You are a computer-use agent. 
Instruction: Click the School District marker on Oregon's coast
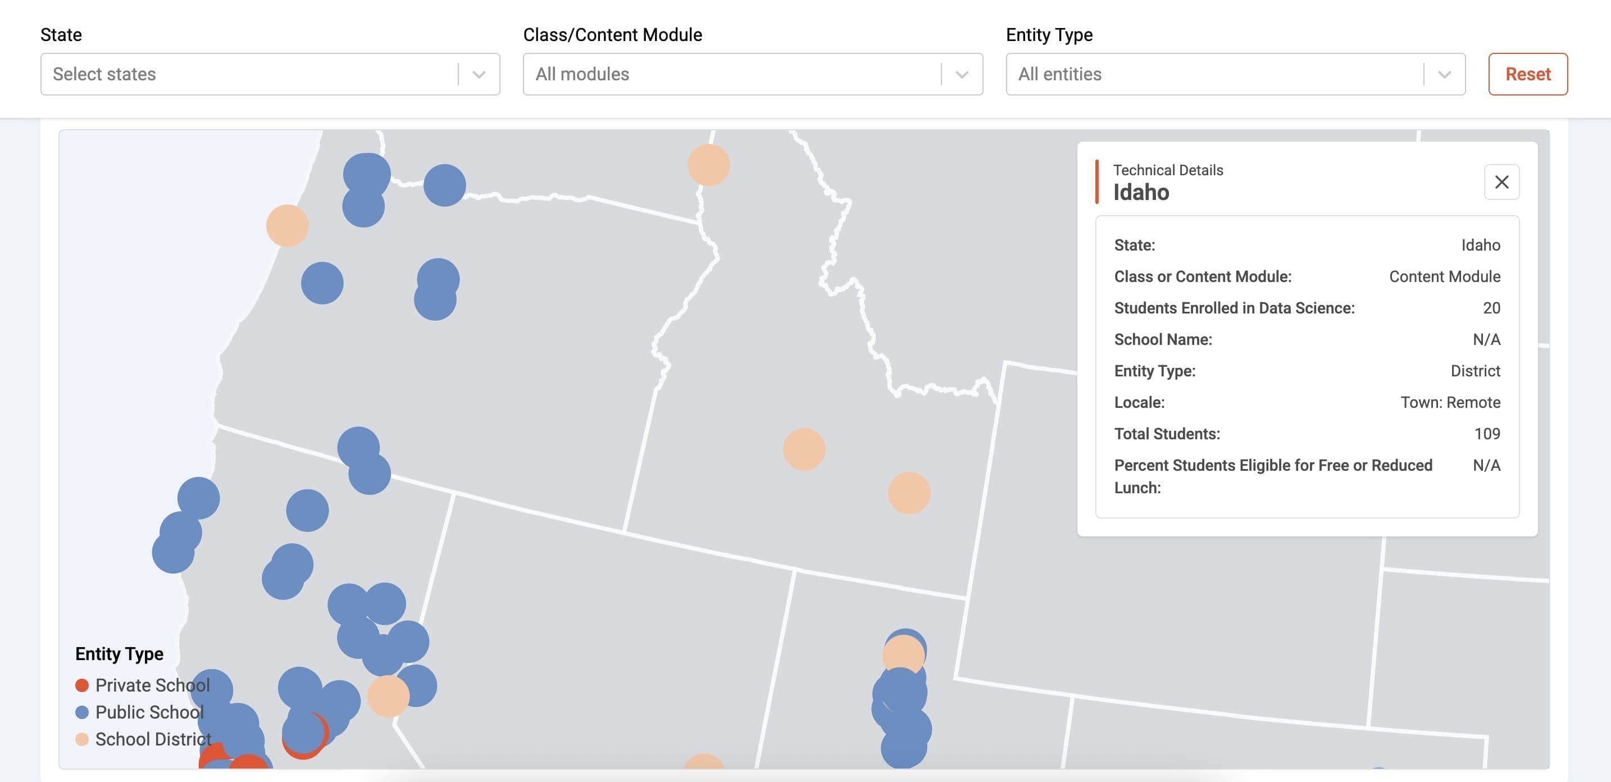coord(287,225)
